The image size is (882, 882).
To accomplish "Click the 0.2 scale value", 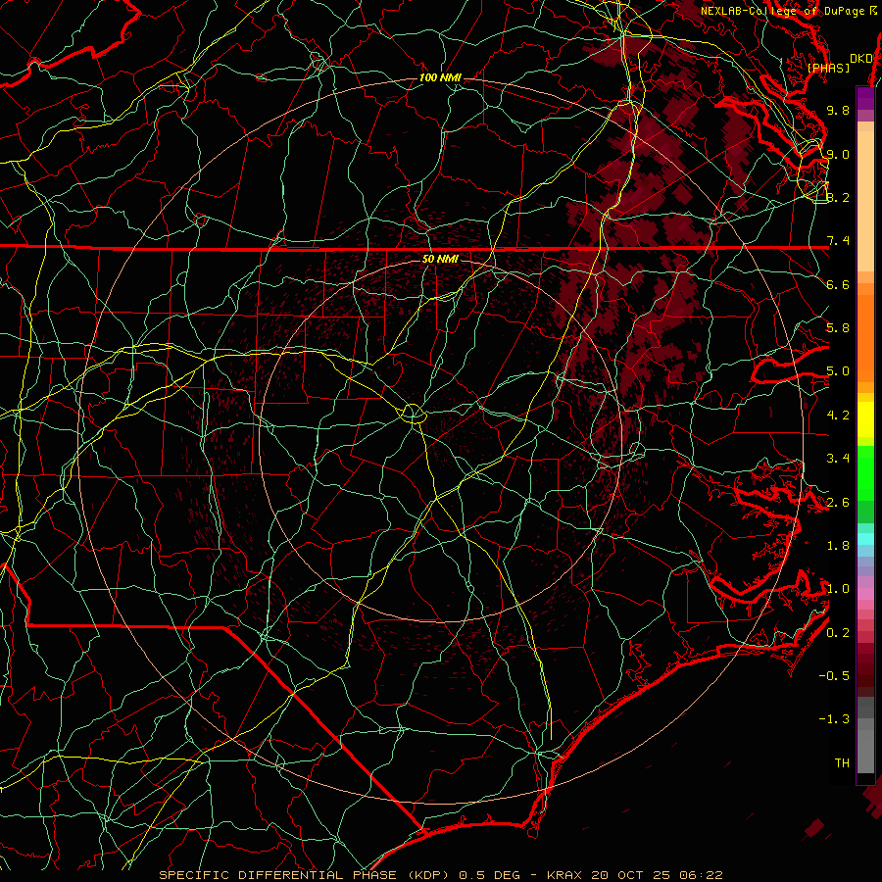I will pos(838,633).
